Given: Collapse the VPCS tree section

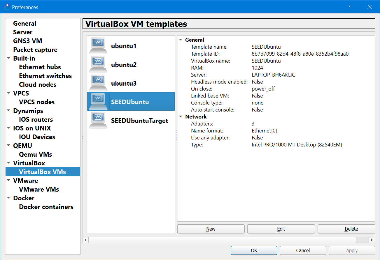Looking at the screenshot, I should [x=8, y=93].
